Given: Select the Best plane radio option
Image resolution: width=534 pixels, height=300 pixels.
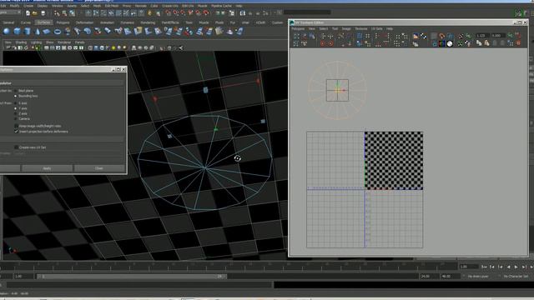Looking at the screenshot, I should (x=15, y=91).
